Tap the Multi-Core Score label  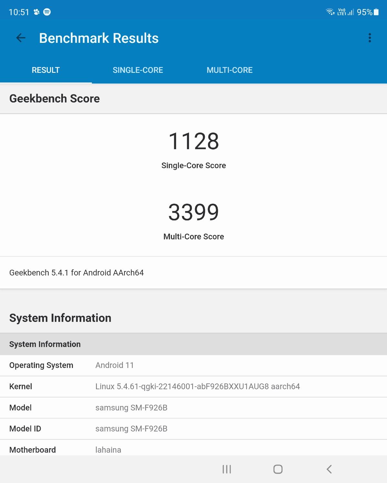[193, 237]
